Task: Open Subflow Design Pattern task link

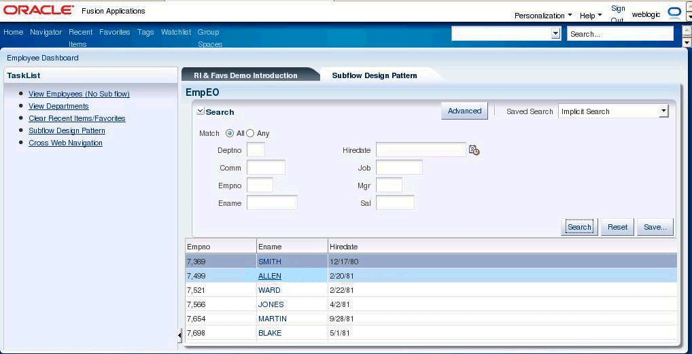Action: click(x=67, y=130)
